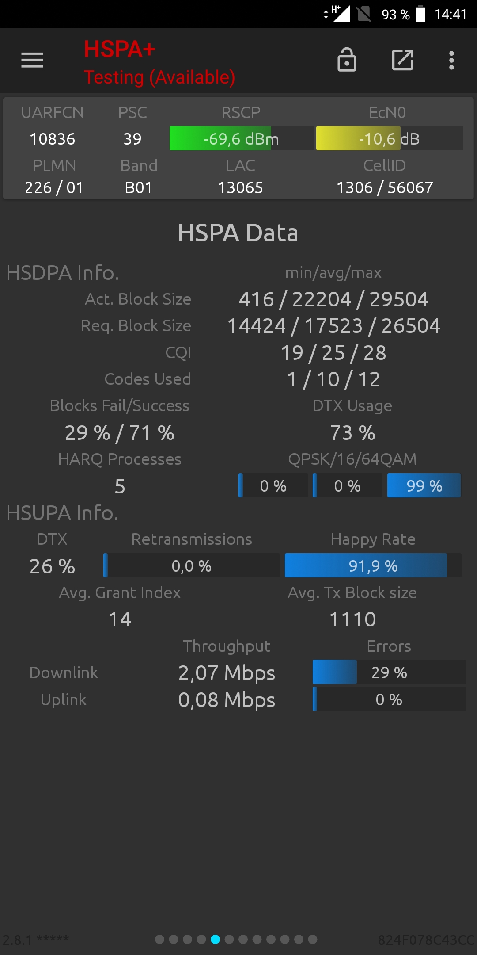Image resolution: width=477 pixels, height=955 pixels.
Task: Tap the RSCP -69,6 dBm signal bar
Action: coord(242,138)
